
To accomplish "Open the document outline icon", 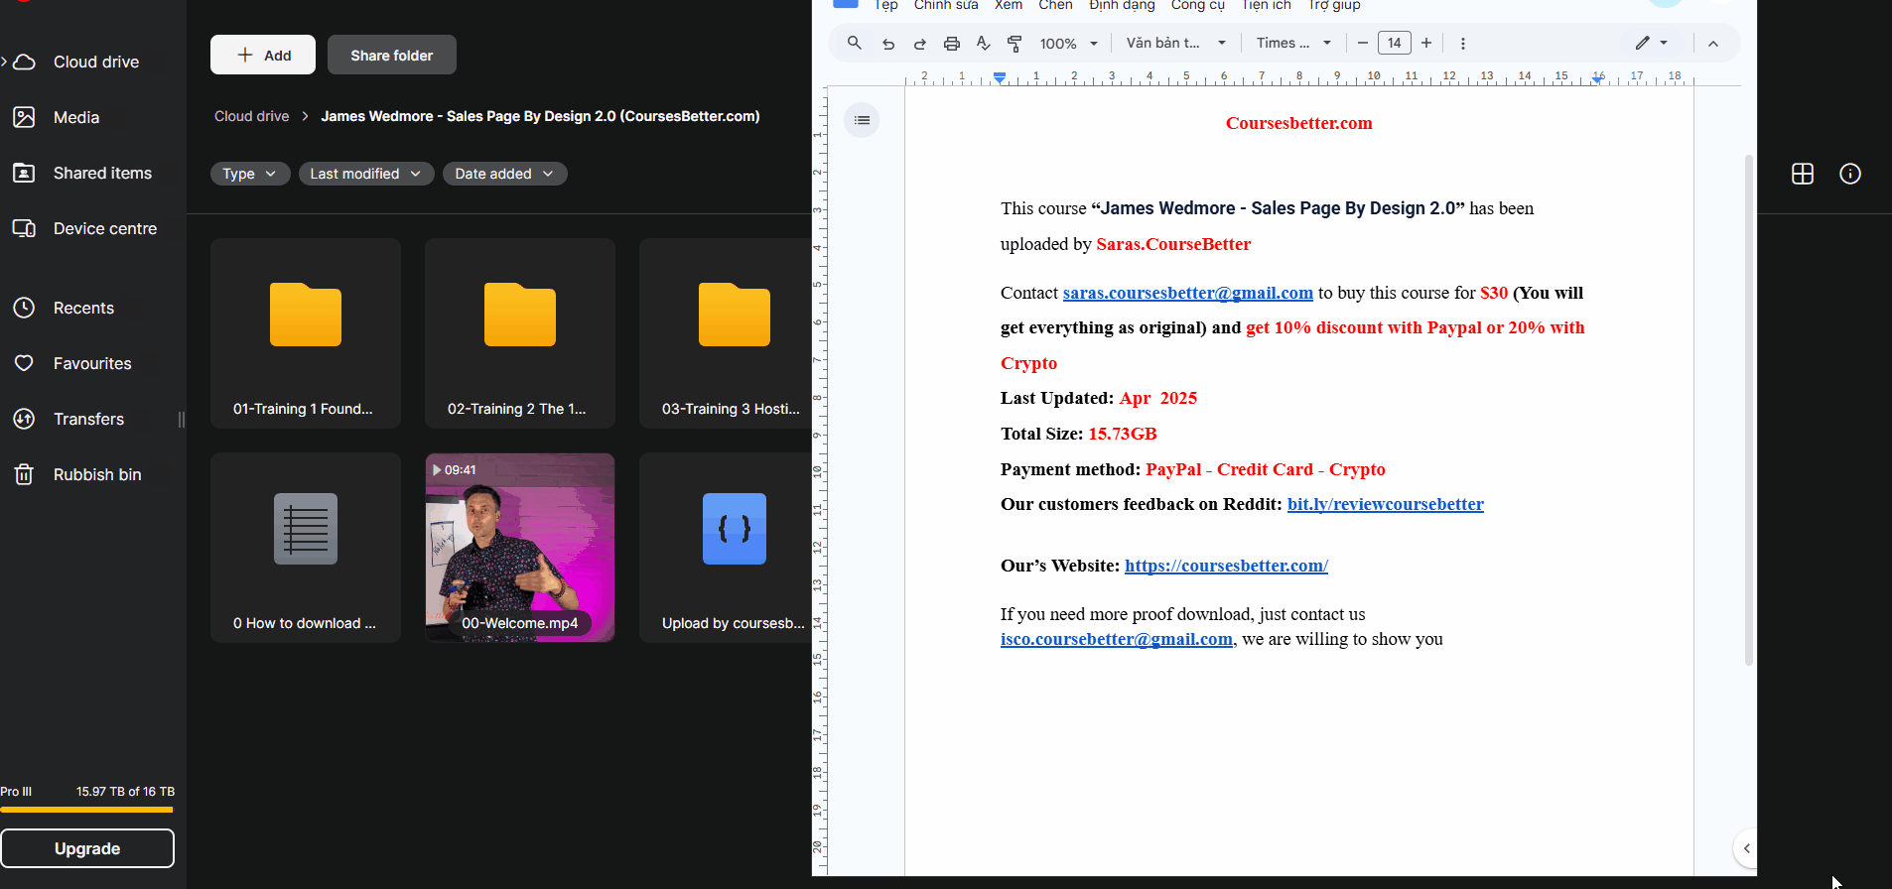I will 862,120.
